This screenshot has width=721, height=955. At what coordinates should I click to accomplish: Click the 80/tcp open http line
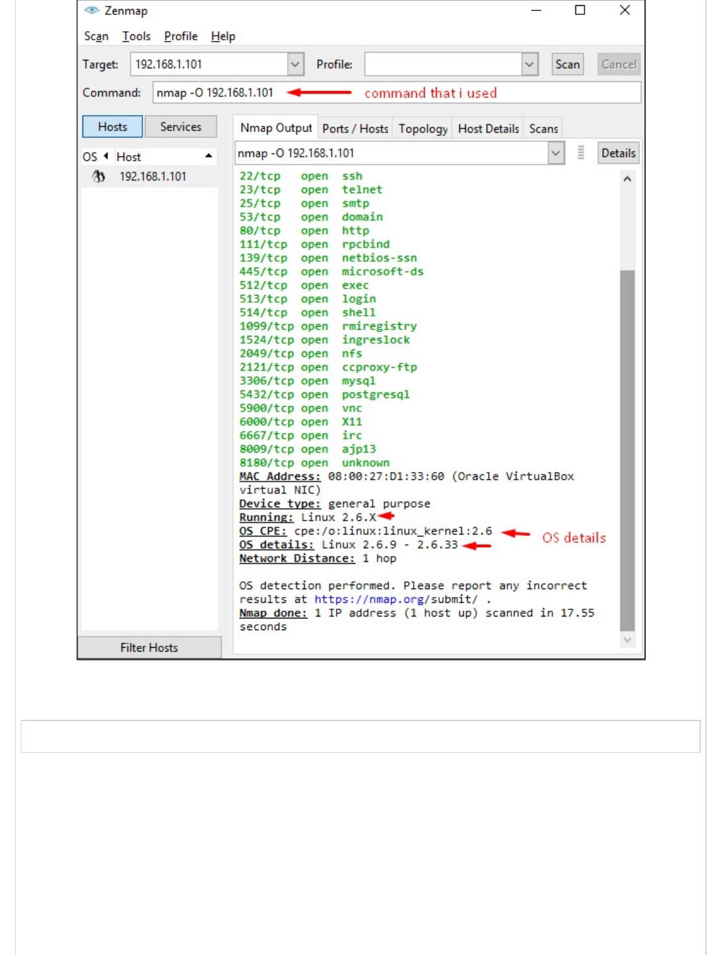304,231
